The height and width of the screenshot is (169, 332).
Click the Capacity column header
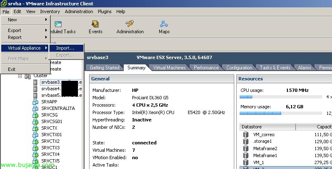pyautogui.click(x=314, y=127)
